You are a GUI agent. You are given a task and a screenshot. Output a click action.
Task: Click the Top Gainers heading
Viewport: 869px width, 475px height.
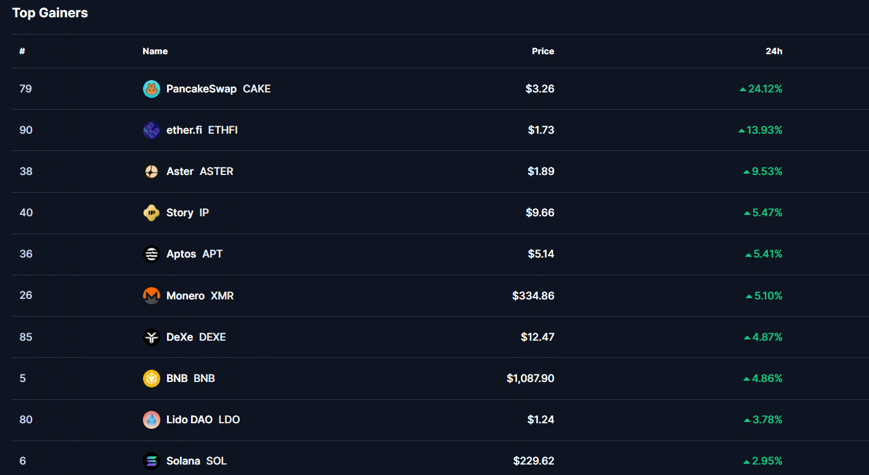pos(50,13)
